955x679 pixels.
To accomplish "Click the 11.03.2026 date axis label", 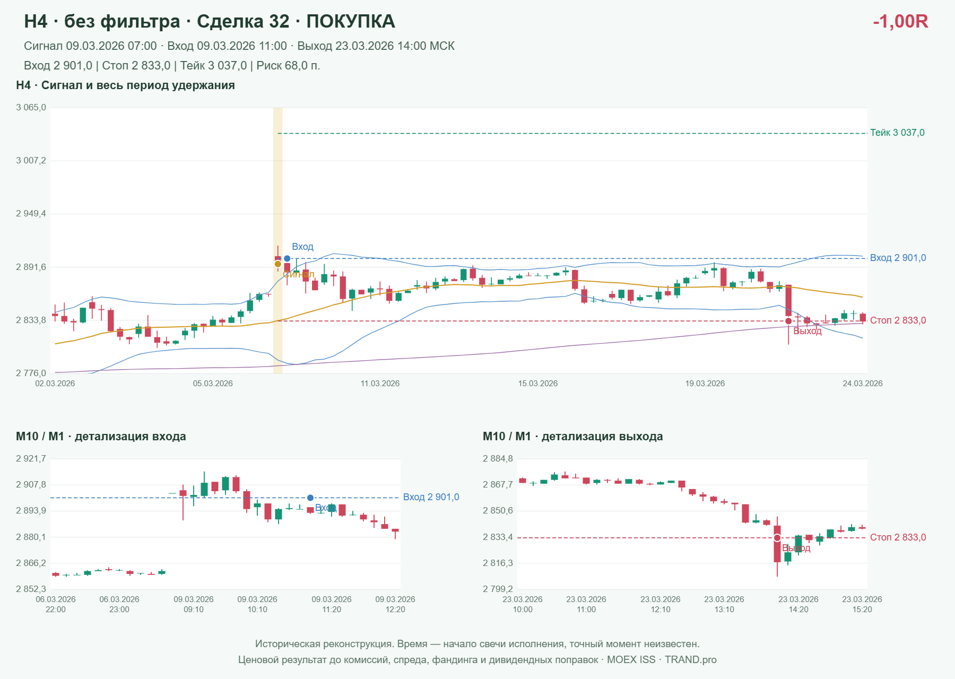I will pyautogui.click(x=380, y=384).
